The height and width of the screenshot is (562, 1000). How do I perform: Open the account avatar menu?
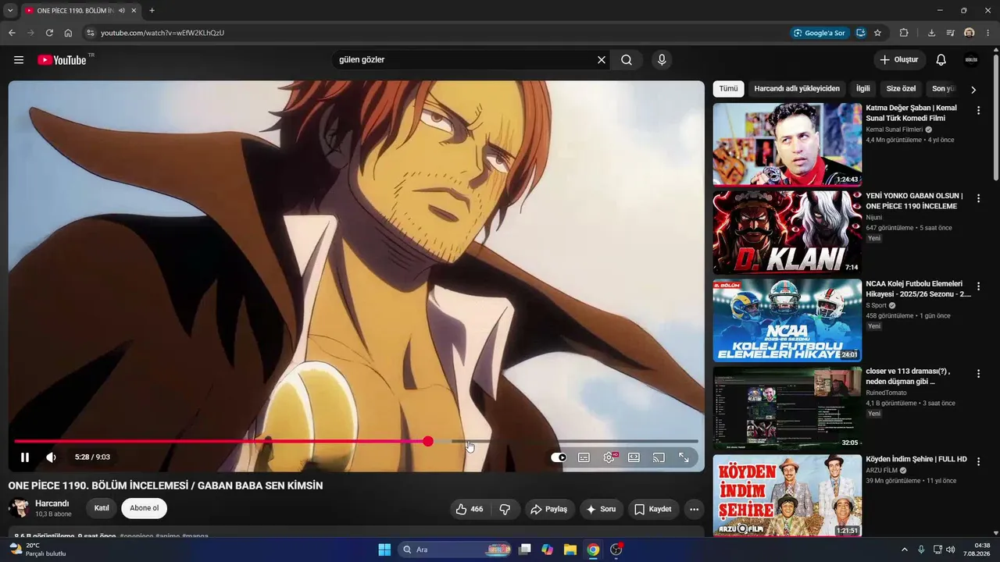(971, 60)
